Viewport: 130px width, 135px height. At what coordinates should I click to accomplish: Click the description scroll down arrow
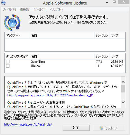(x=123, y=102)
